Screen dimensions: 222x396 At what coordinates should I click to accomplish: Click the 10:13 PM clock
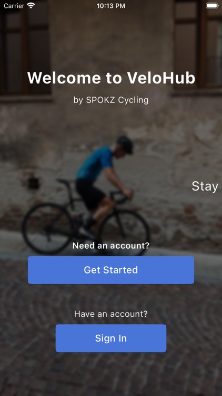tap(111, 6)
